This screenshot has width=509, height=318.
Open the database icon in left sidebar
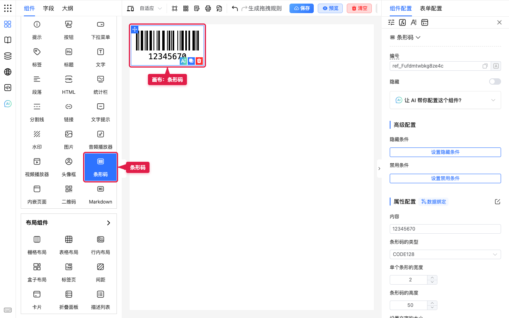[8, 56]
